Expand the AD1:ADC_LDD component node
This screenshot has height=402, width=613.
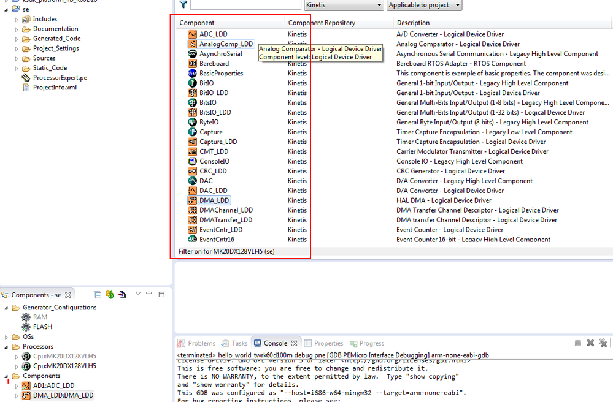(17, 386)
